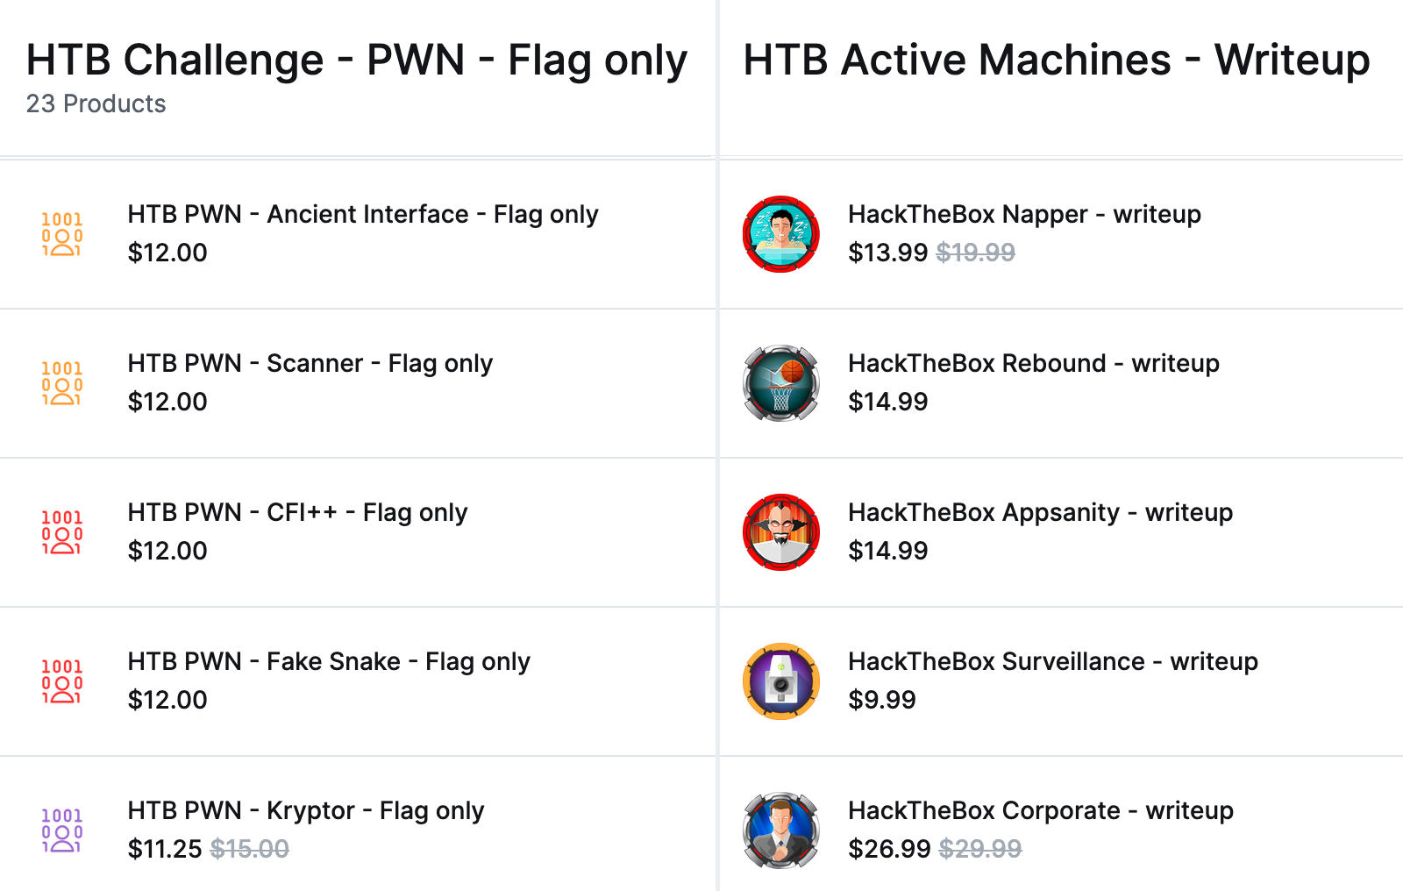Open HTB PWN - Scanner product

pos(310,364)
